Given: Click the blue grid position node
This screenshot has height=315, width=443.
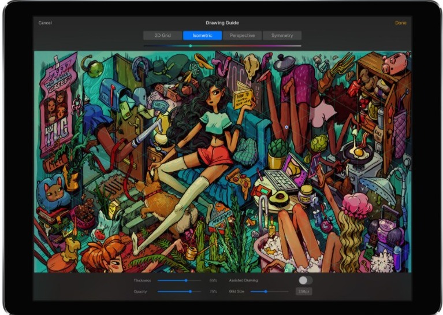Looking at the screenshot, I should (286, 127).
